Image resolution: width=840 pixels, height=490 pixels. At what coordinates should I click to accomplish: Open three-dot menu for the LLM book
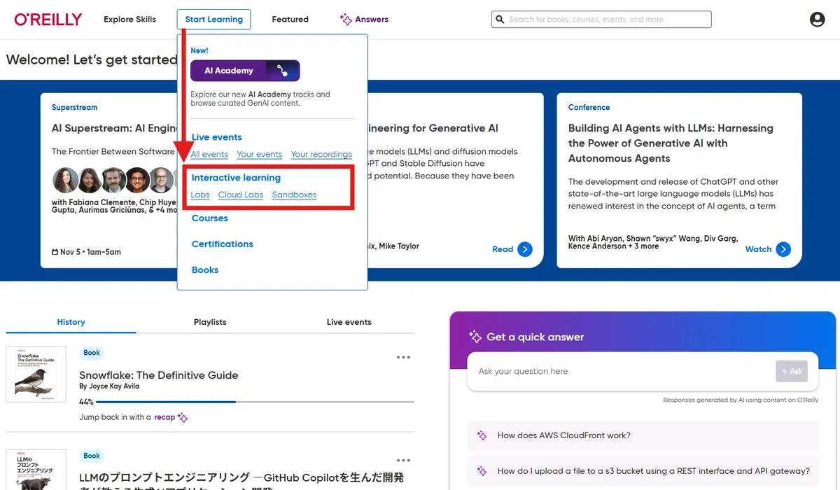(403, 460)
